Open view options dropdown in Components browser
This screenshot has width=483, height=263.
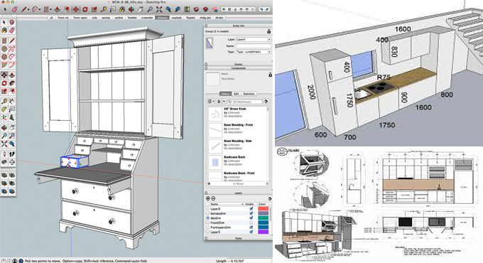click(211, 102)
